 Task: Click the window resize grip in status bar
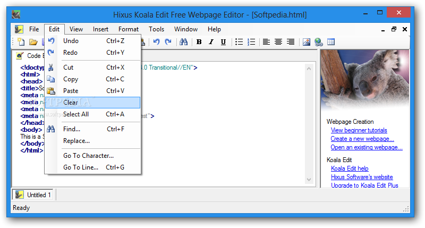[x=406, y=209]
